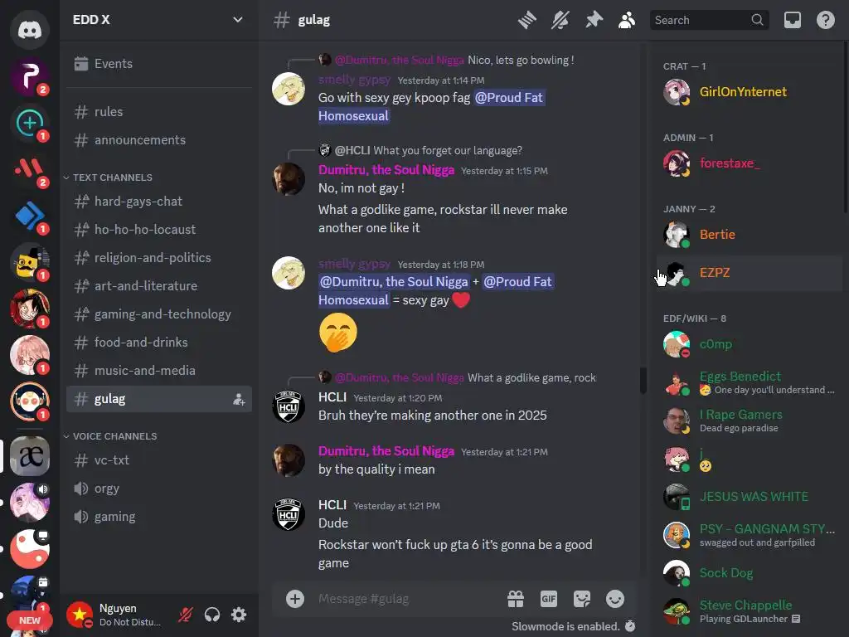The height and width of the screenshot is (637, 849).
Task: Open the sticker picker icon
Action: [581, 599]
